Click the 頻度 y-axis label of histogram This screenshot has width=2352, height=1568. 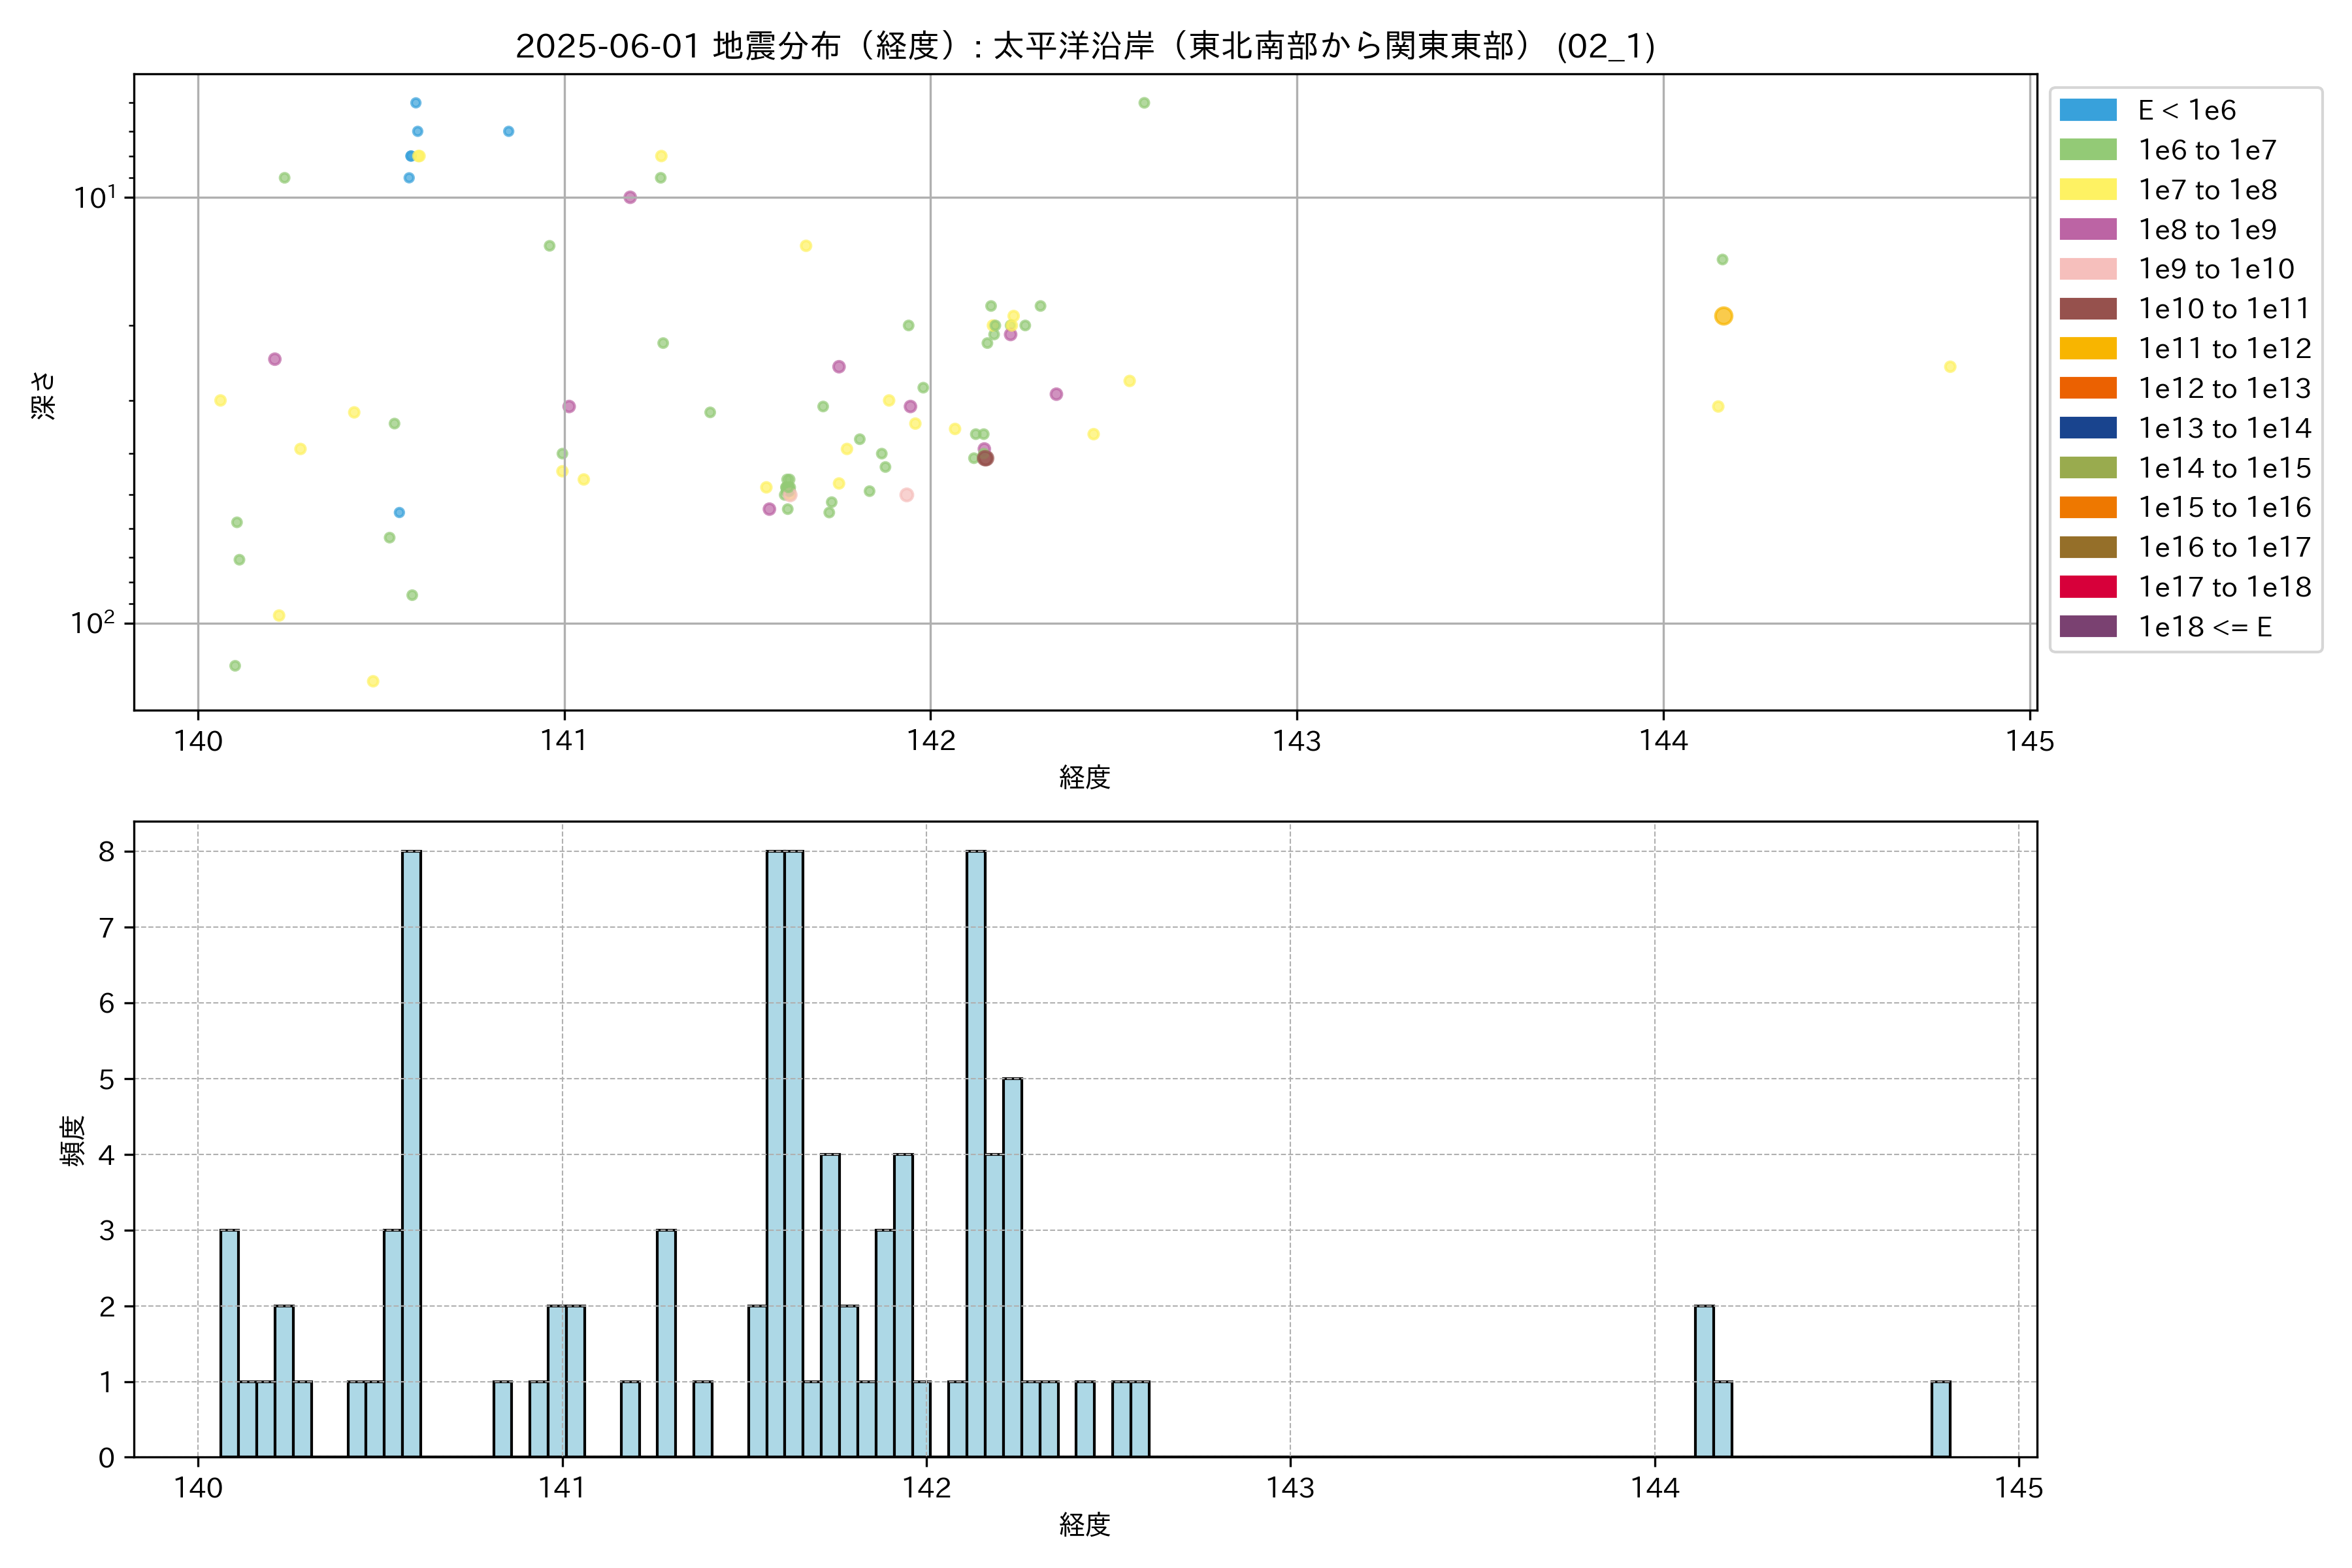tap(73, 1141)
